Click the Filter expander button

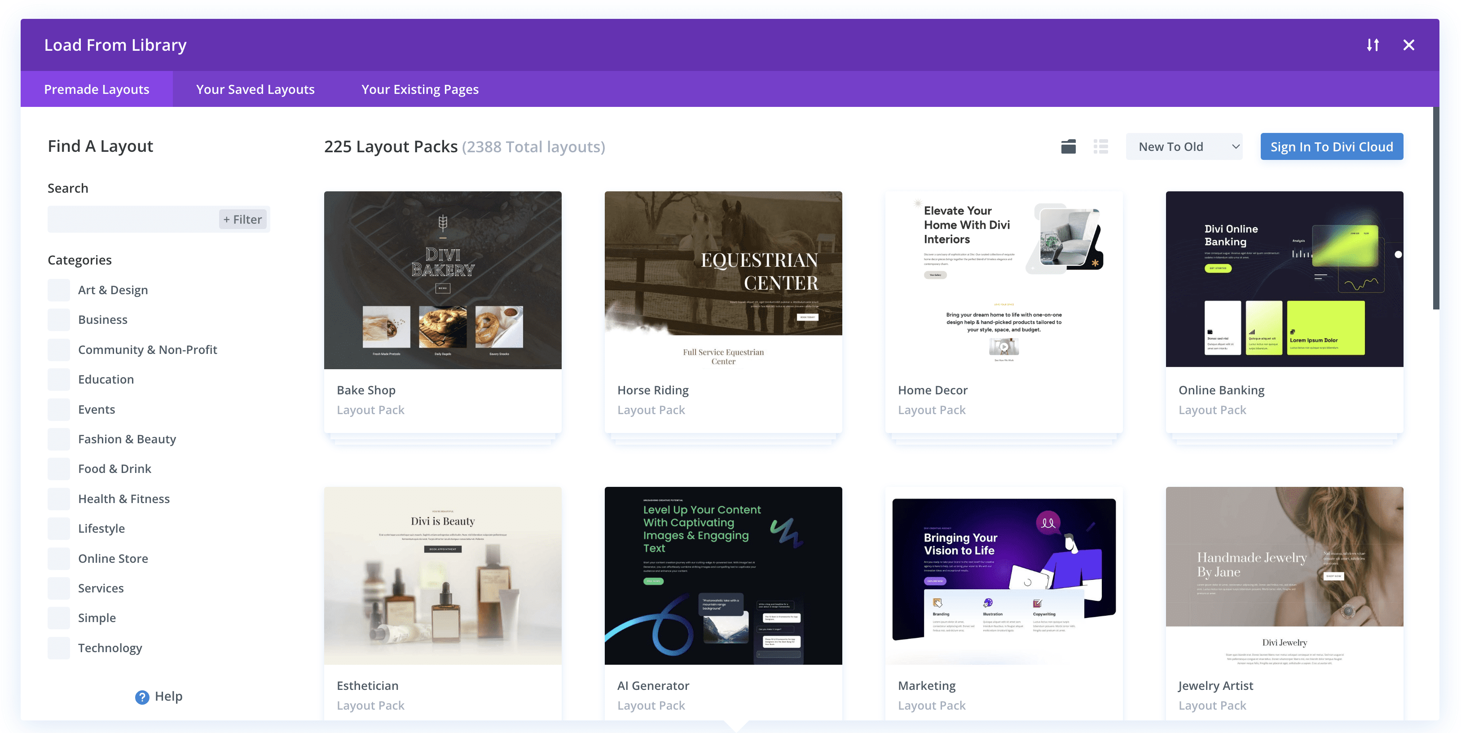242,219
